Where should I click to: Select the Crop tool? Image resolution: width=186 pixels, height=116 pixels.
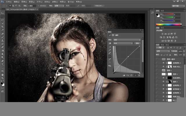click(x=2, y=27)
